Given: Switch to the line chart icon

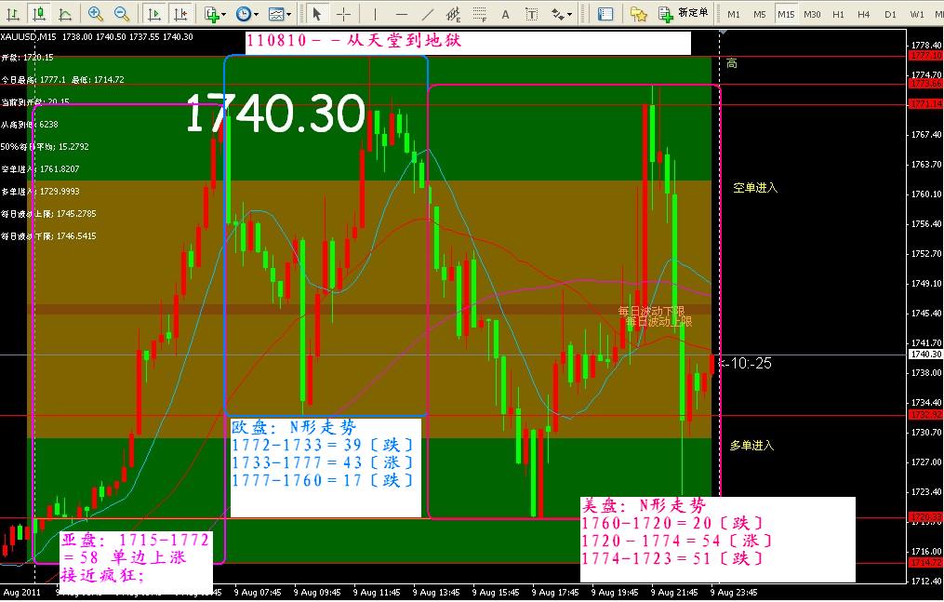Looking at the screenshot, I should [x=64, y=14].
